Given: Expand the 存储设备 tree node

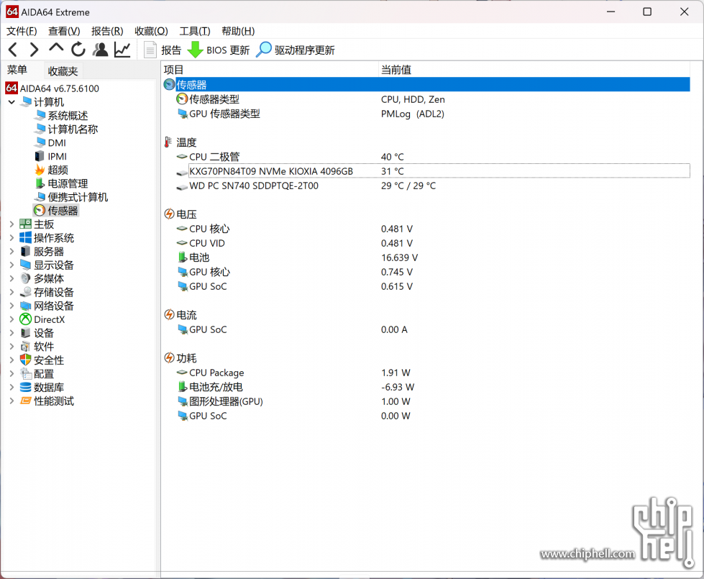Looking at the screenshot, I should click(12, 292).
